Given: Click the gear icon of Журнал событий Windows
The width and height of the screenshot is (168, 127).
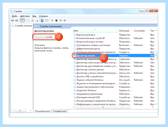Looking at the screenshot, I should (75, 80).
